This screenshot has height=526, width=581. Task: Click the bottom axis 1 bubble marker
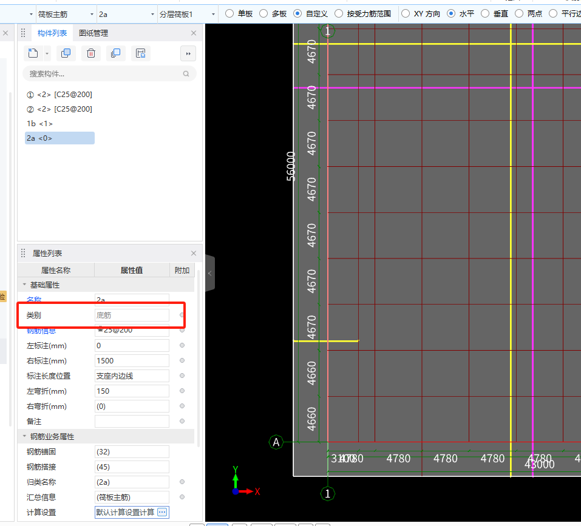click(328, 493)
